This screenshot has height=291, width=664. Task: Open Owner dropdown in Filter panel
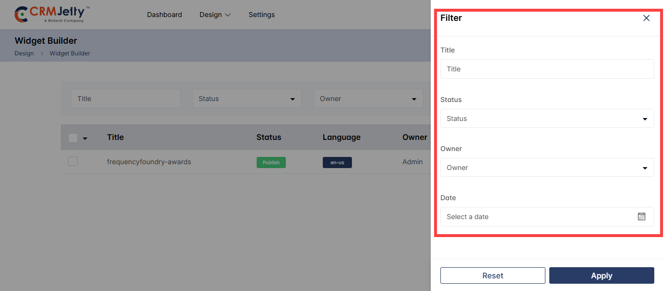pos(547,168)
